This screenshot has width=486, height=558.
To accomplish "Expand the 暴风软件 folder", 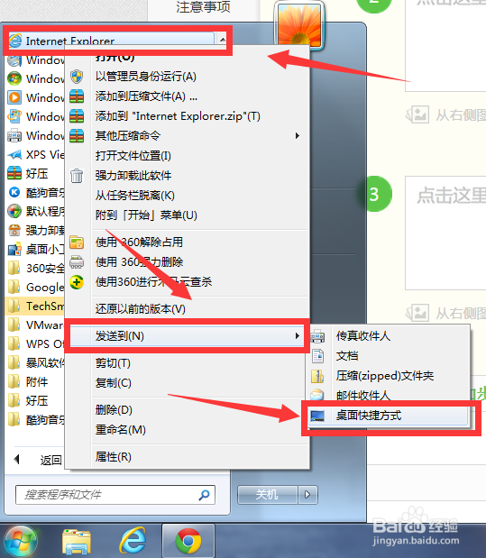I will pos(35,363).
